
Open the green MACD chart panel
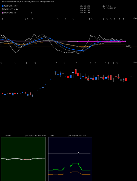23,159
